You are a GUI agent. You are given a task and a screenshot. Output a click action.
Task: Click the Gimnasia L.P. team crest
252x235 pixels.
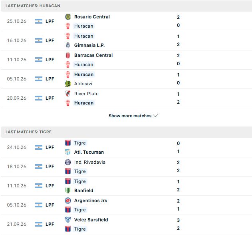(x=68, y=45)
